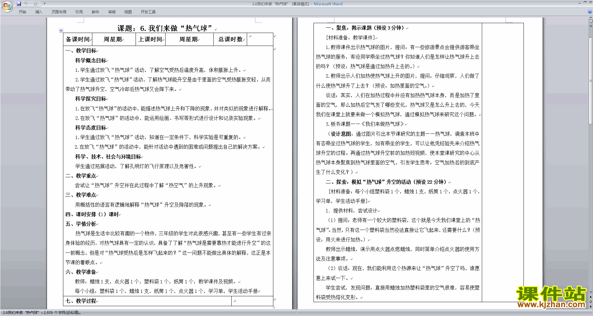593x316 pixels.
Task: Click the Next Page double-arrow button
Action: [591, 307]
